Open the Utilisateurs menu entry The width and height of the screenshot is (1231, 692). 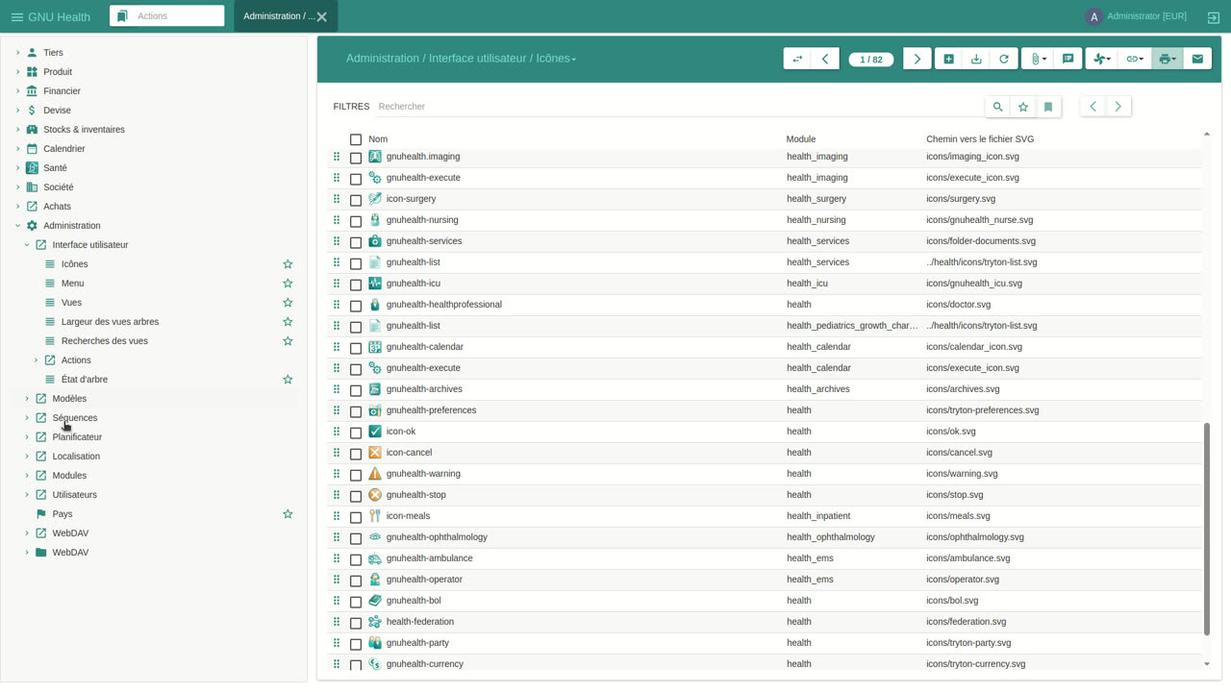click(x=74, y=495)
